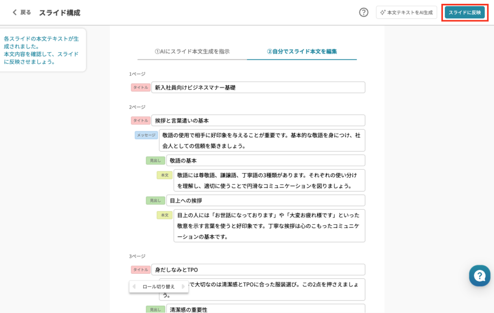The width and height of the screenshot is (494, 313).
Task: Click into the 挨拶と言葉遣いの基本 title field
Action: (258, 120)
